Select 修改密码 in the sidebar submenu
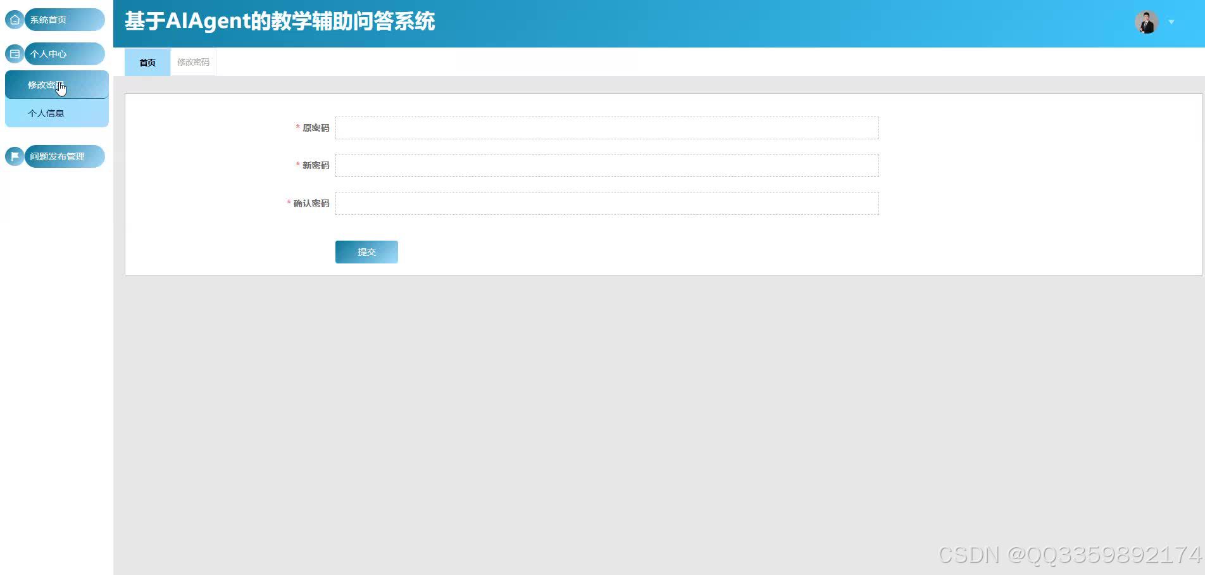Viewport: 1205px width, 575px height. pos(57,85)
